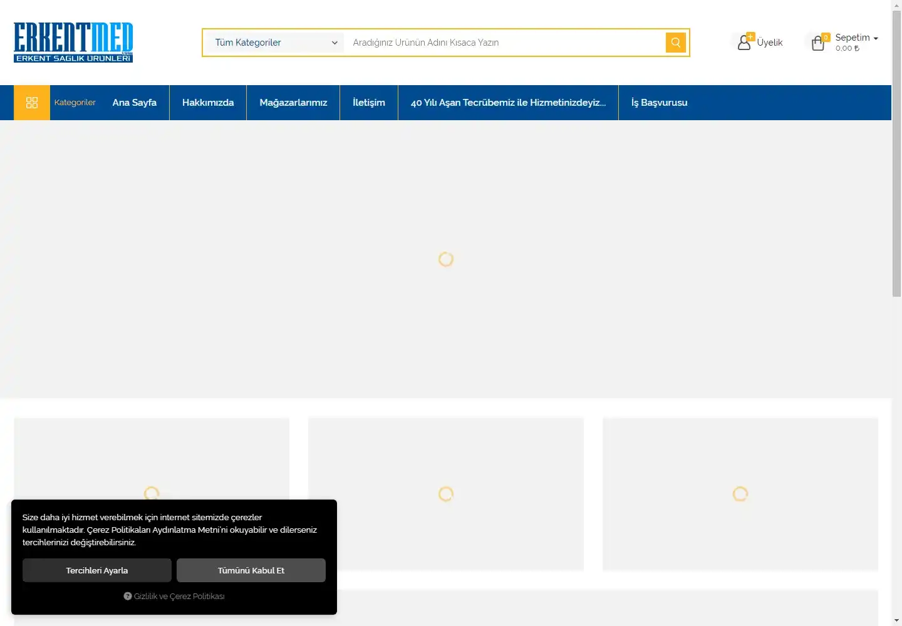This screenshot has width=902, height=626.
Task: Click the Üyelik text link
Action: click(x=770, y=43)
